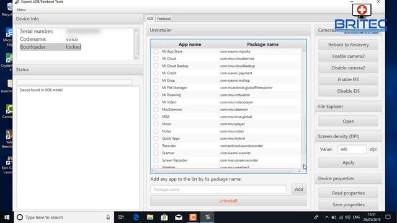Viewport: 397px width, 223px height.
Task: Open Task View from the taskbar
Action: (x=121, y=217)
